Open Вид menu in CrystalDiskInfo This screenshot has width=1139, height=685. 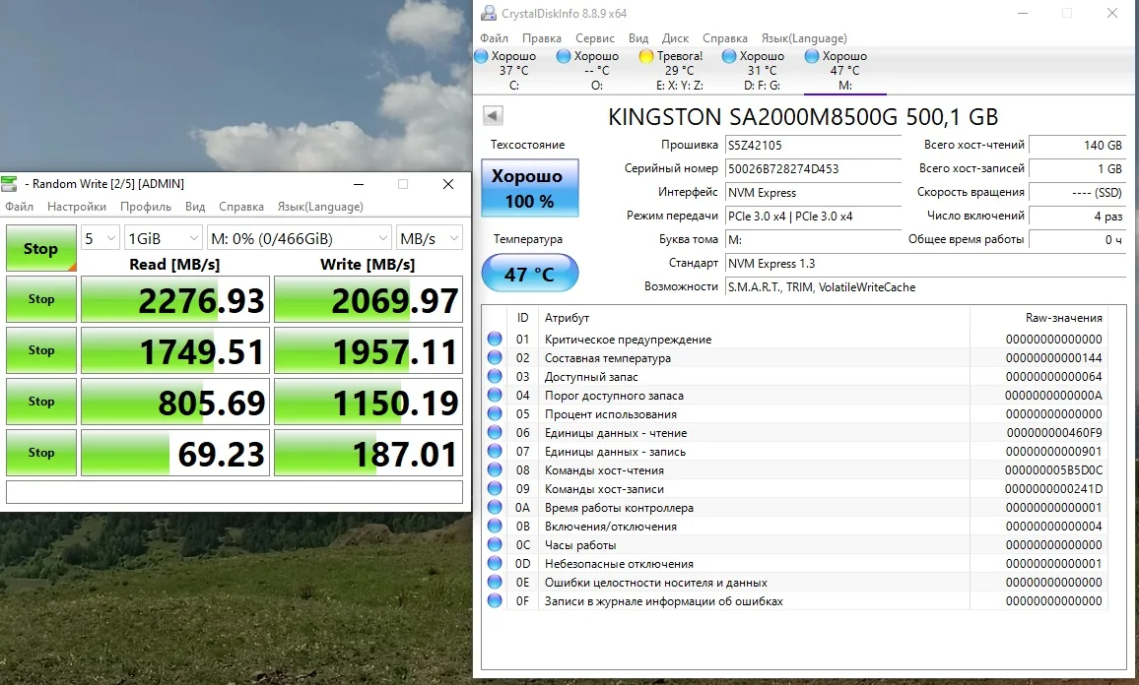(x=637, y=37)
